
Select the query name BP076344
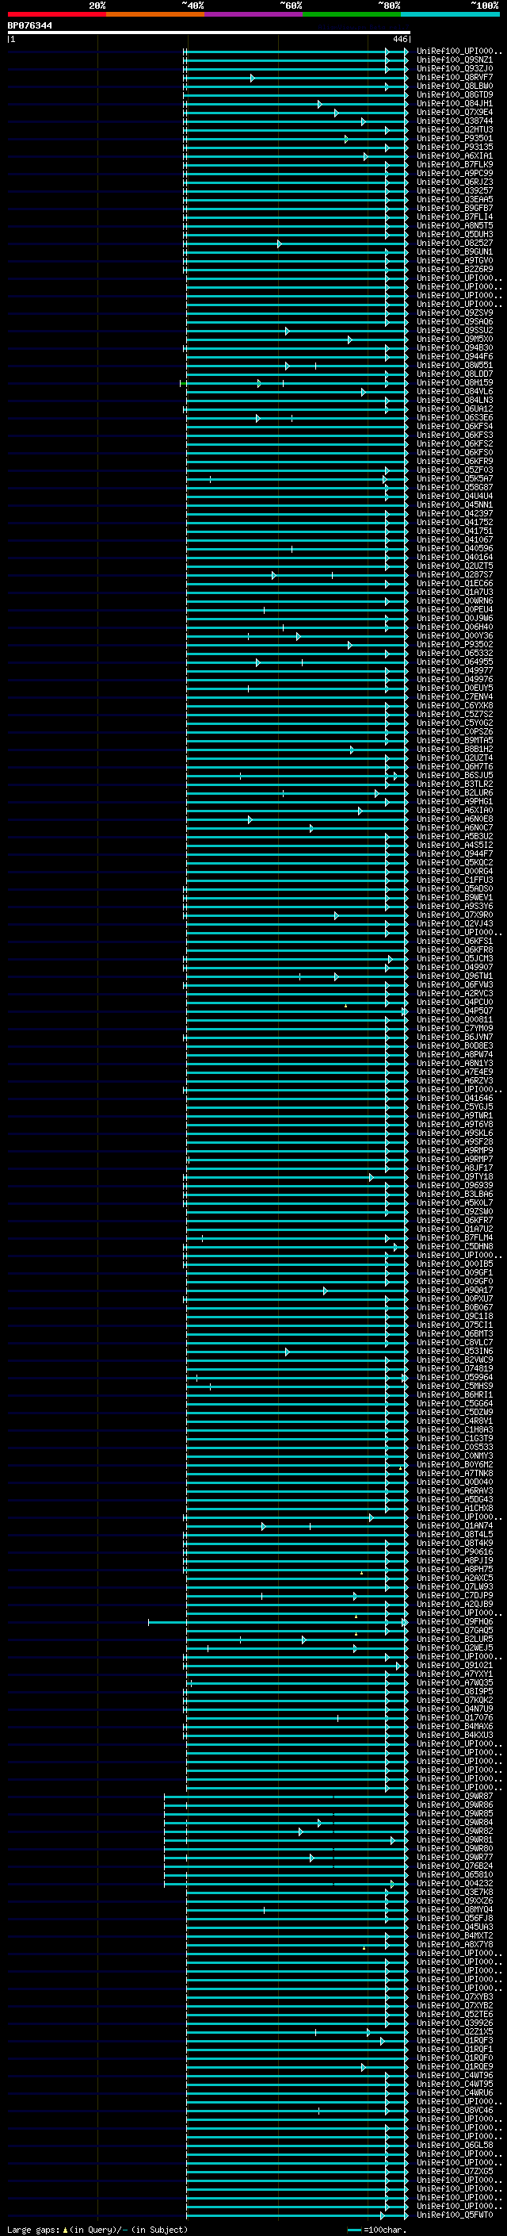pyautogui.click(x=30, y=25)
